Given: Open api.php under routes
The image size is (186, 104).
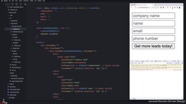Looking at the screenshot, I should pos(12,87).
